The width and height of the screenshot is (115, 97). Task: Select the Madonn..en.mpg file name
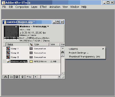19,61
